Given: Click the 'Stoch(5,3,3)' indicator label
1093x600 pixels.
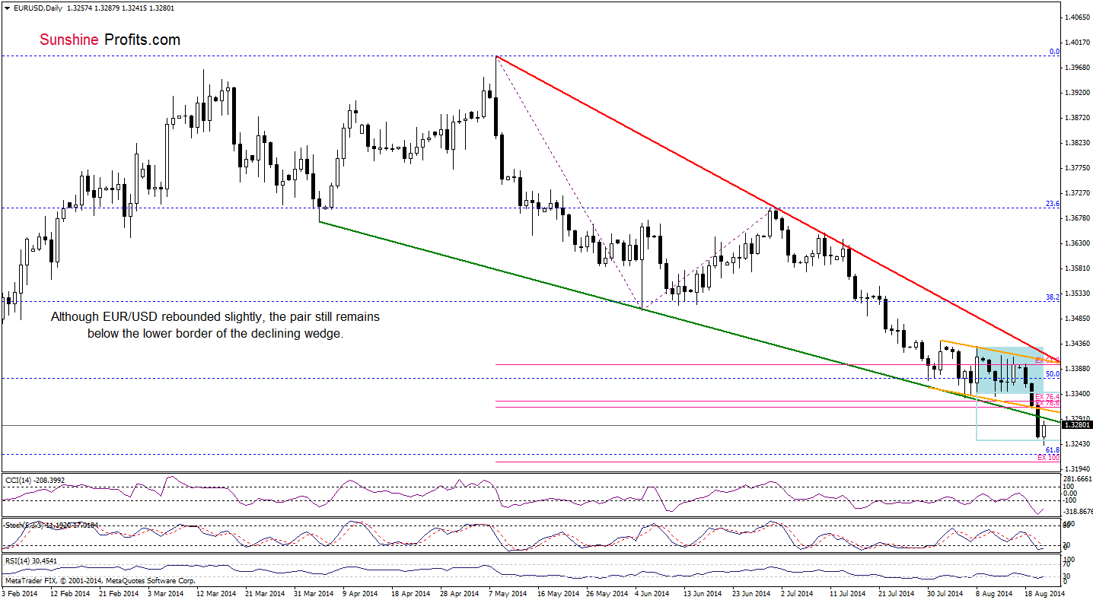Looking at the screenshot, I should pos(24,525).
